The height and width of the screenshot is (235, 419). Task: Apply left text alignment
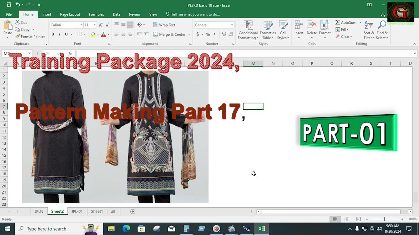click(x=117, y=34)
